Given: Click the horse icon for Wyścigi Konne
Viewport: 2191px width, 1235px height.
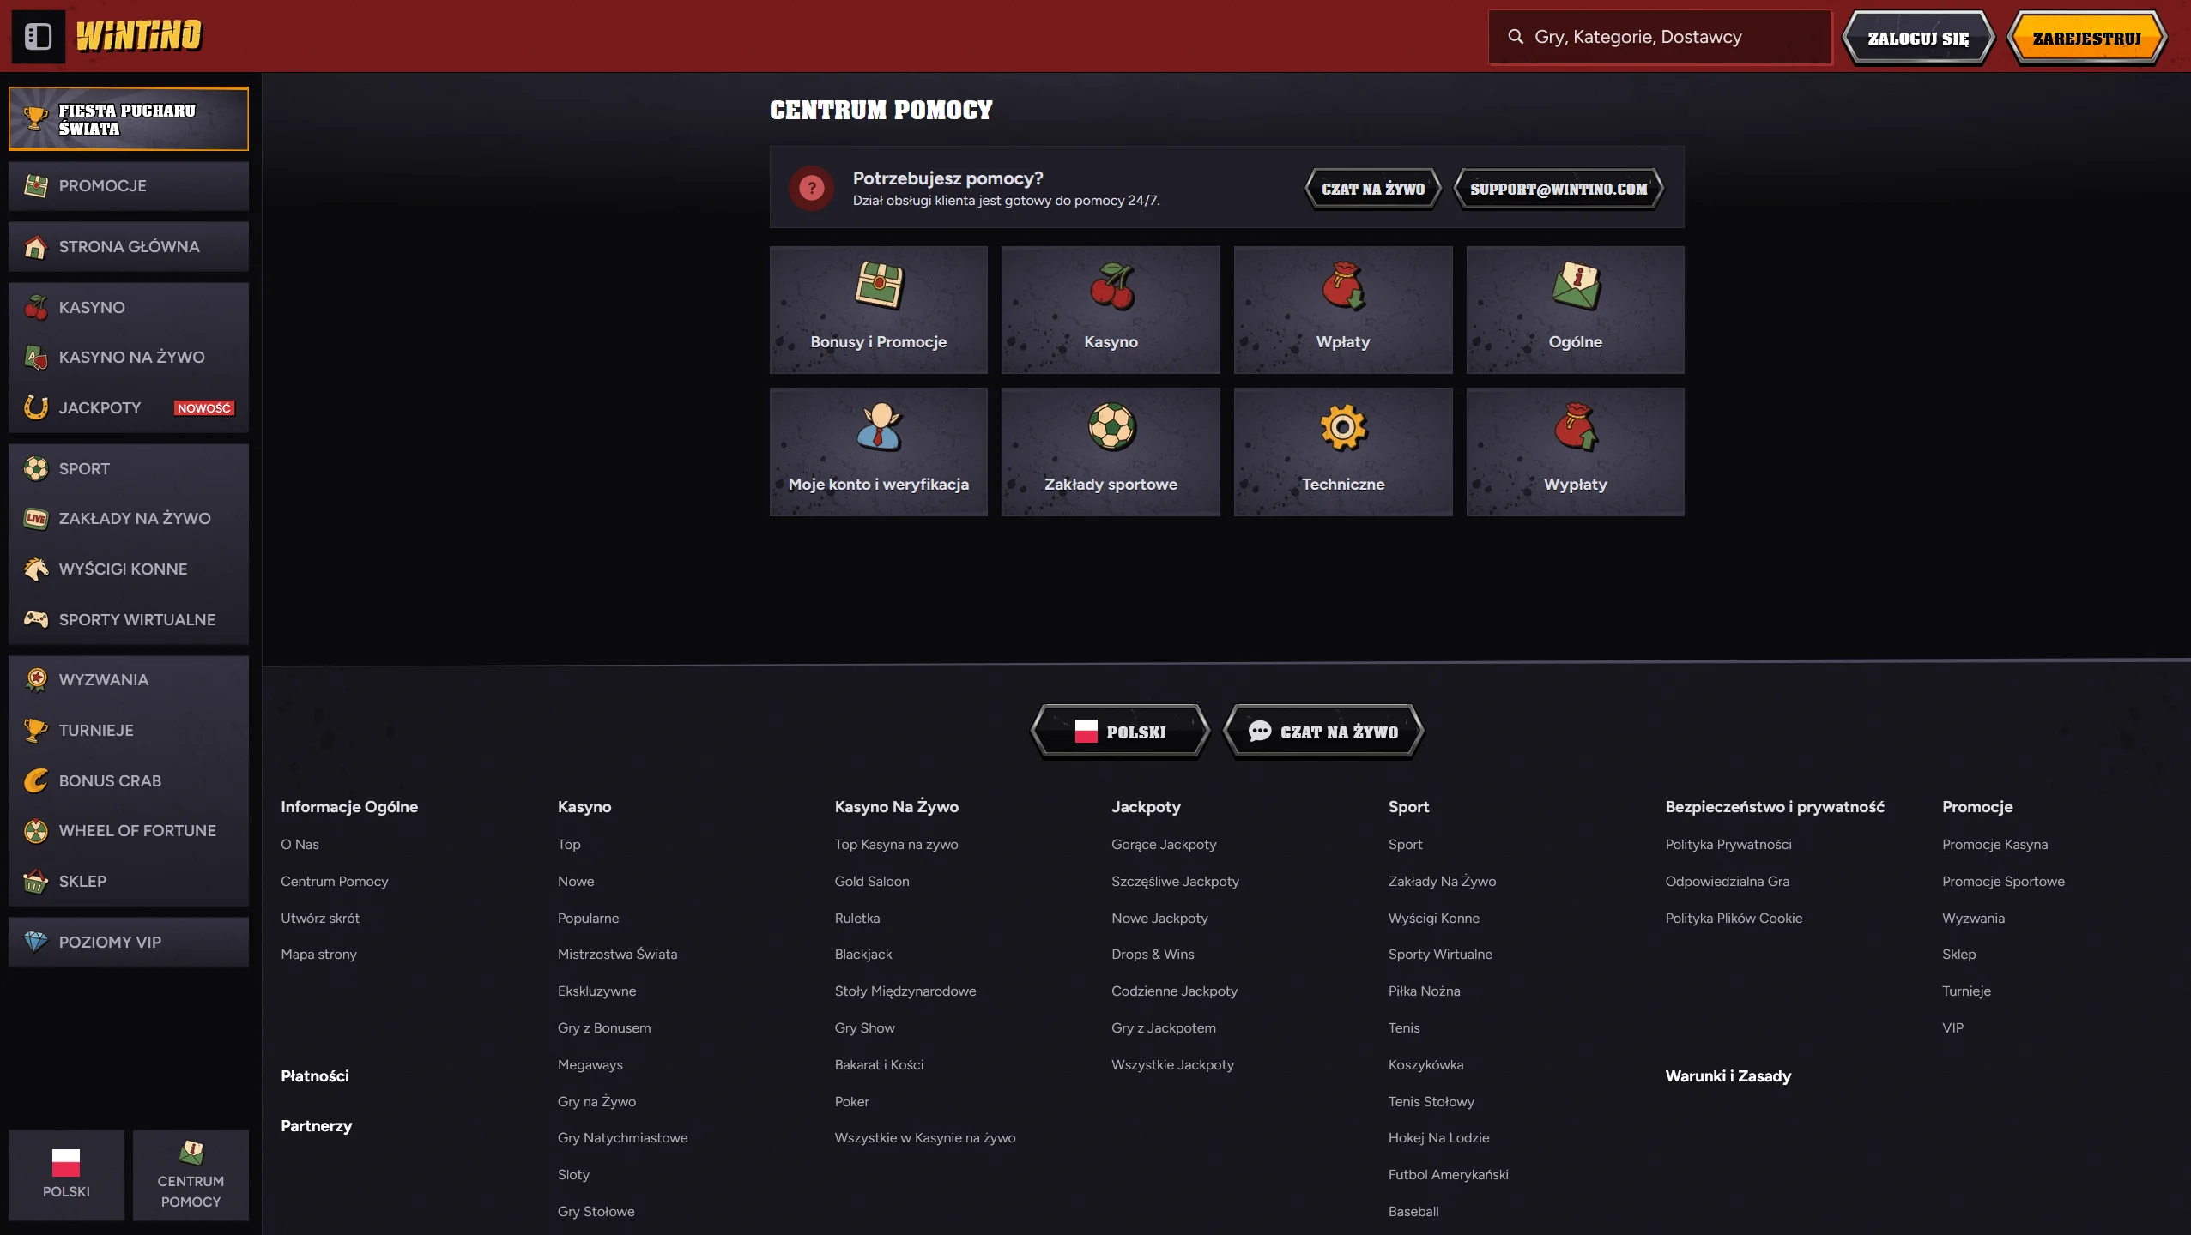Looking at the screenshot, I should pos(35,569).
